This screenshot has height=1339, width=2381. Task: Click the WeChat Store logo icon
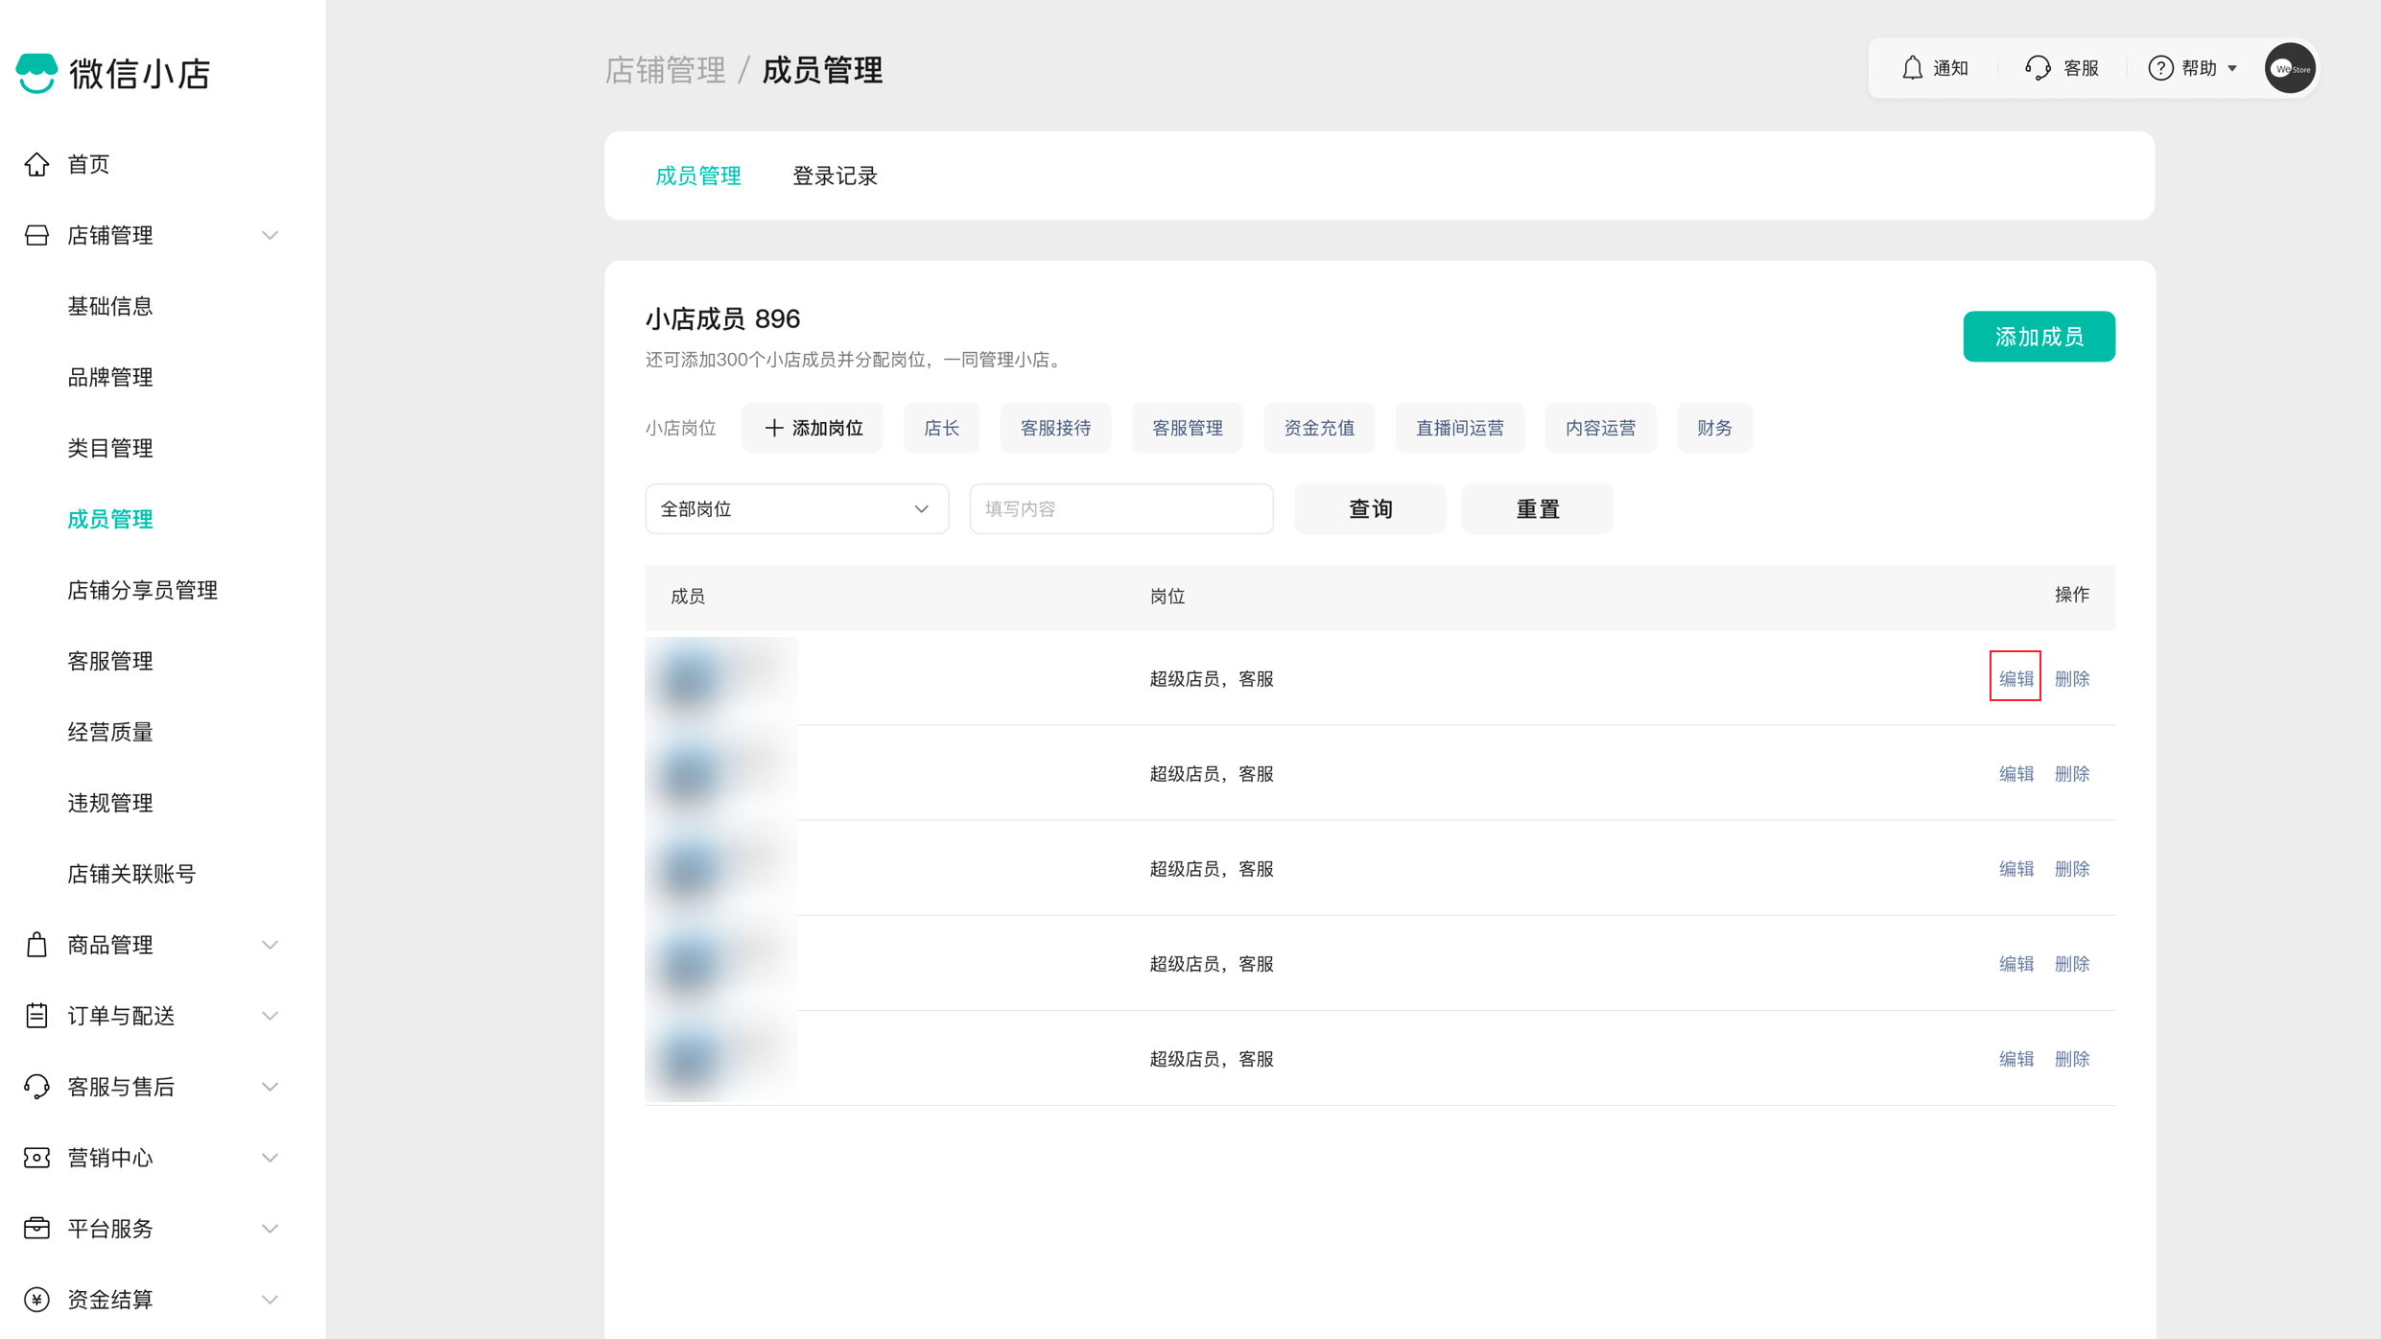37,73
